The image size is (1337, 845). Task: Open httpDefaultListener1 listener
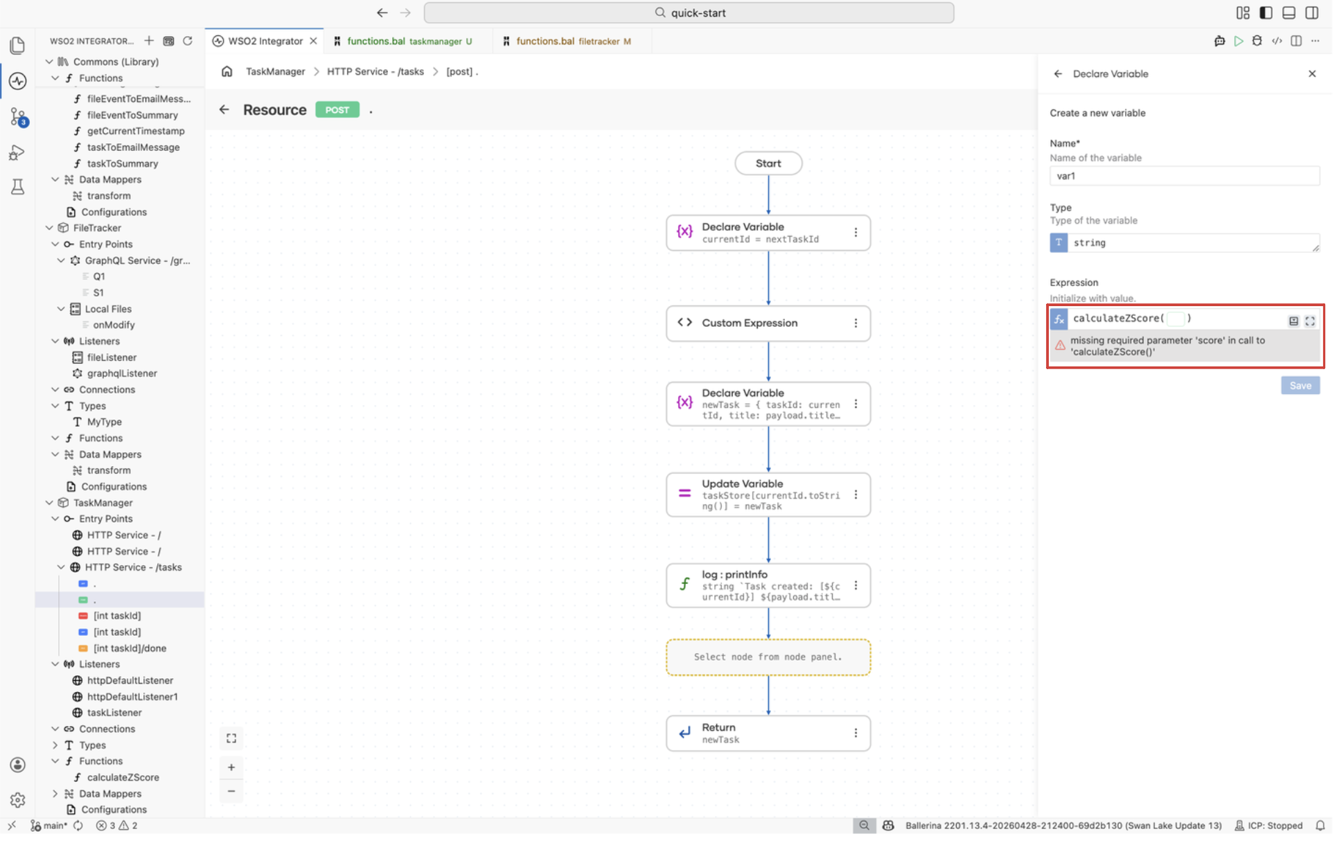[x=132, y=697]
